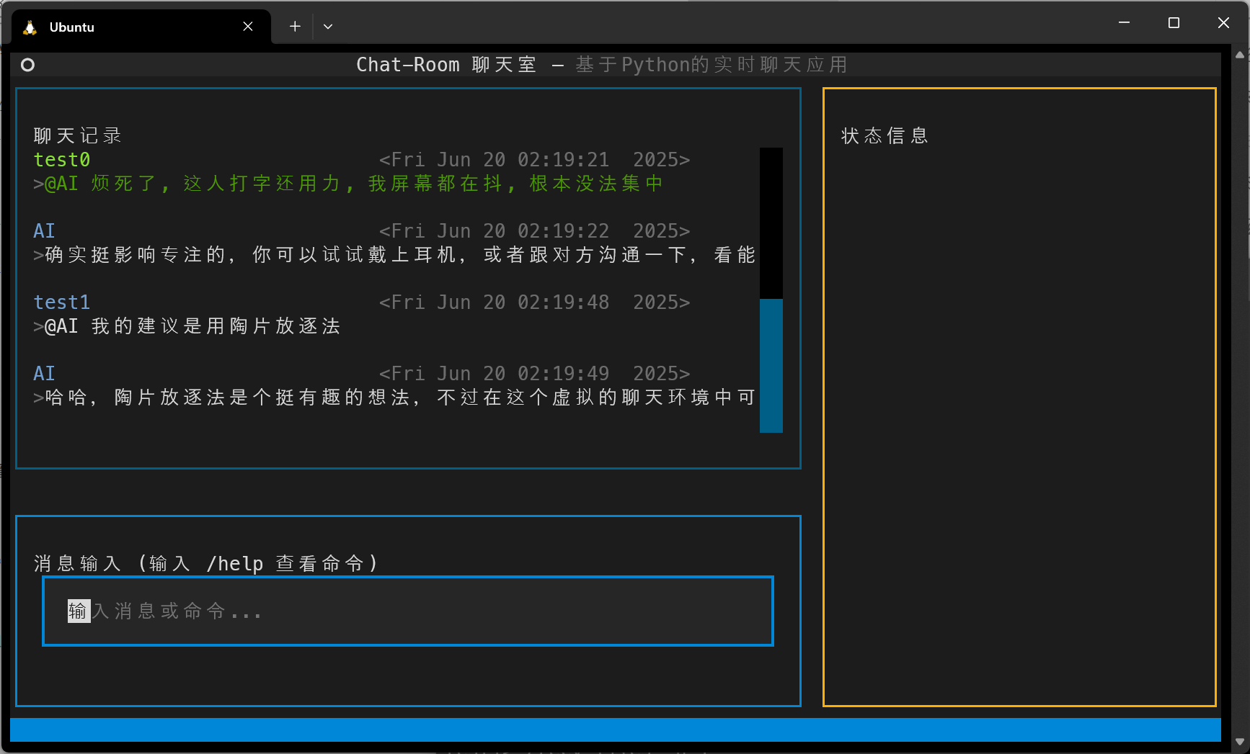
Task: Select test1 username in chat log
Action: (62, 302)
